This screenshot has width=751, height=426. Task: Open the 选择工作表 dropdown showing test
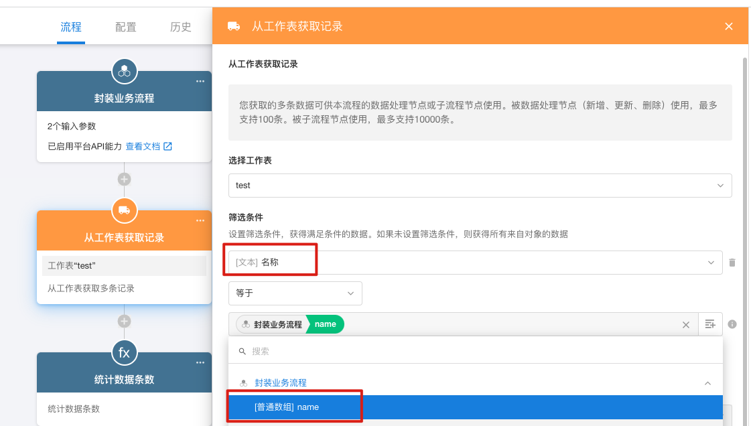[480, 186]
